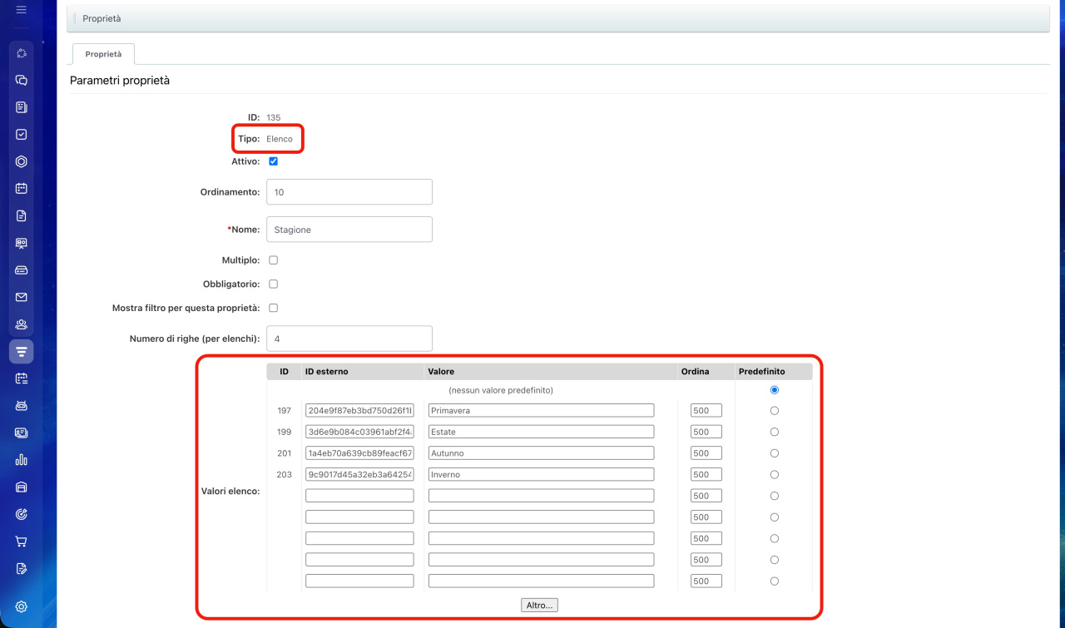Screen dimensions: 1065x628
Task: Enable the Multiplo checkbox
Action: [x=273, y=260]
